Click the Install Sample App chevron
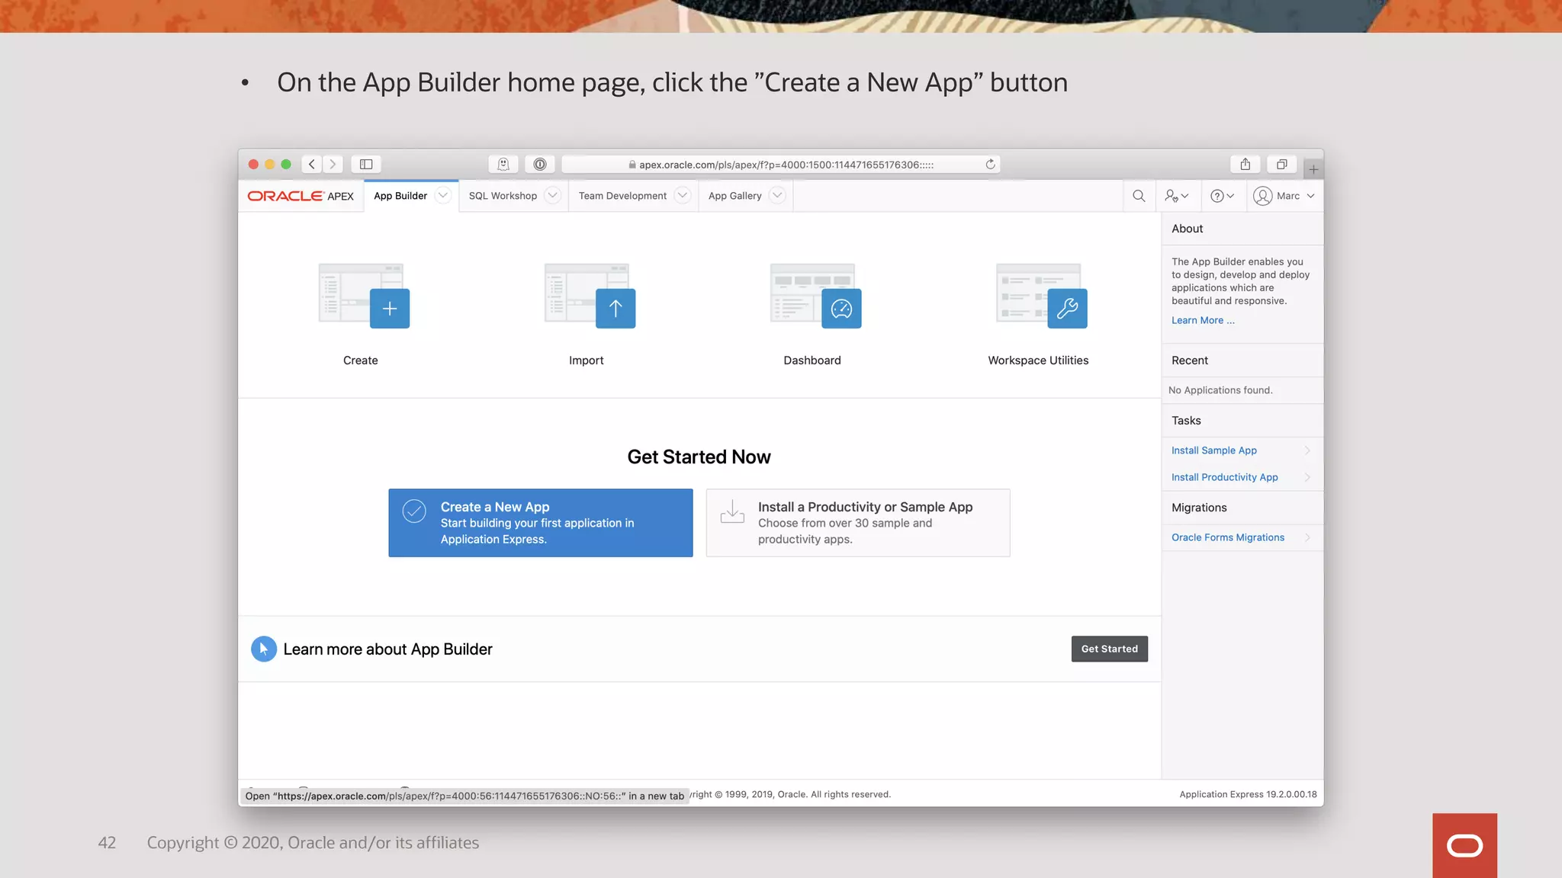1562x878 pixels. pyautogui.click(x=1307, y=450)
